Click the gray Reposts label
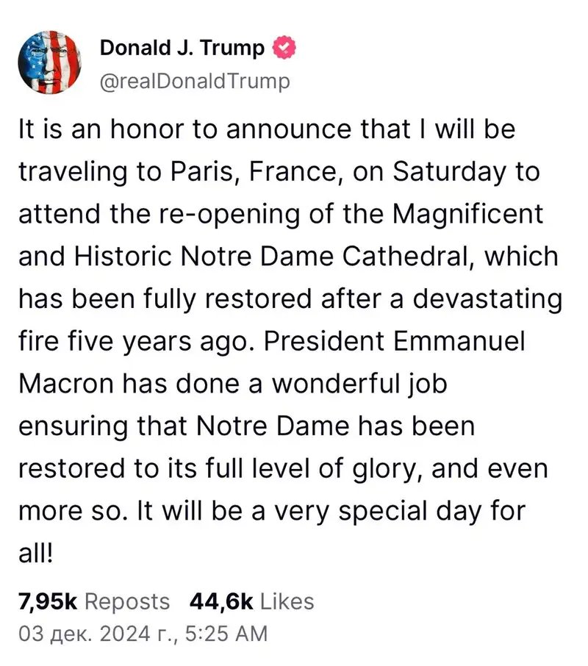588x666 pixels. pyautogui.click(x=127, y=601)
